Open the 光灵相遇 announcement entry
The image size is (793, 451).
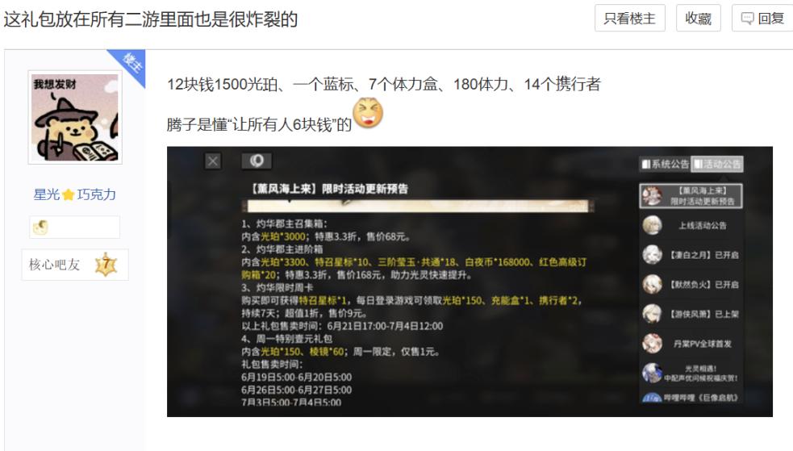(x=691, y=373)
